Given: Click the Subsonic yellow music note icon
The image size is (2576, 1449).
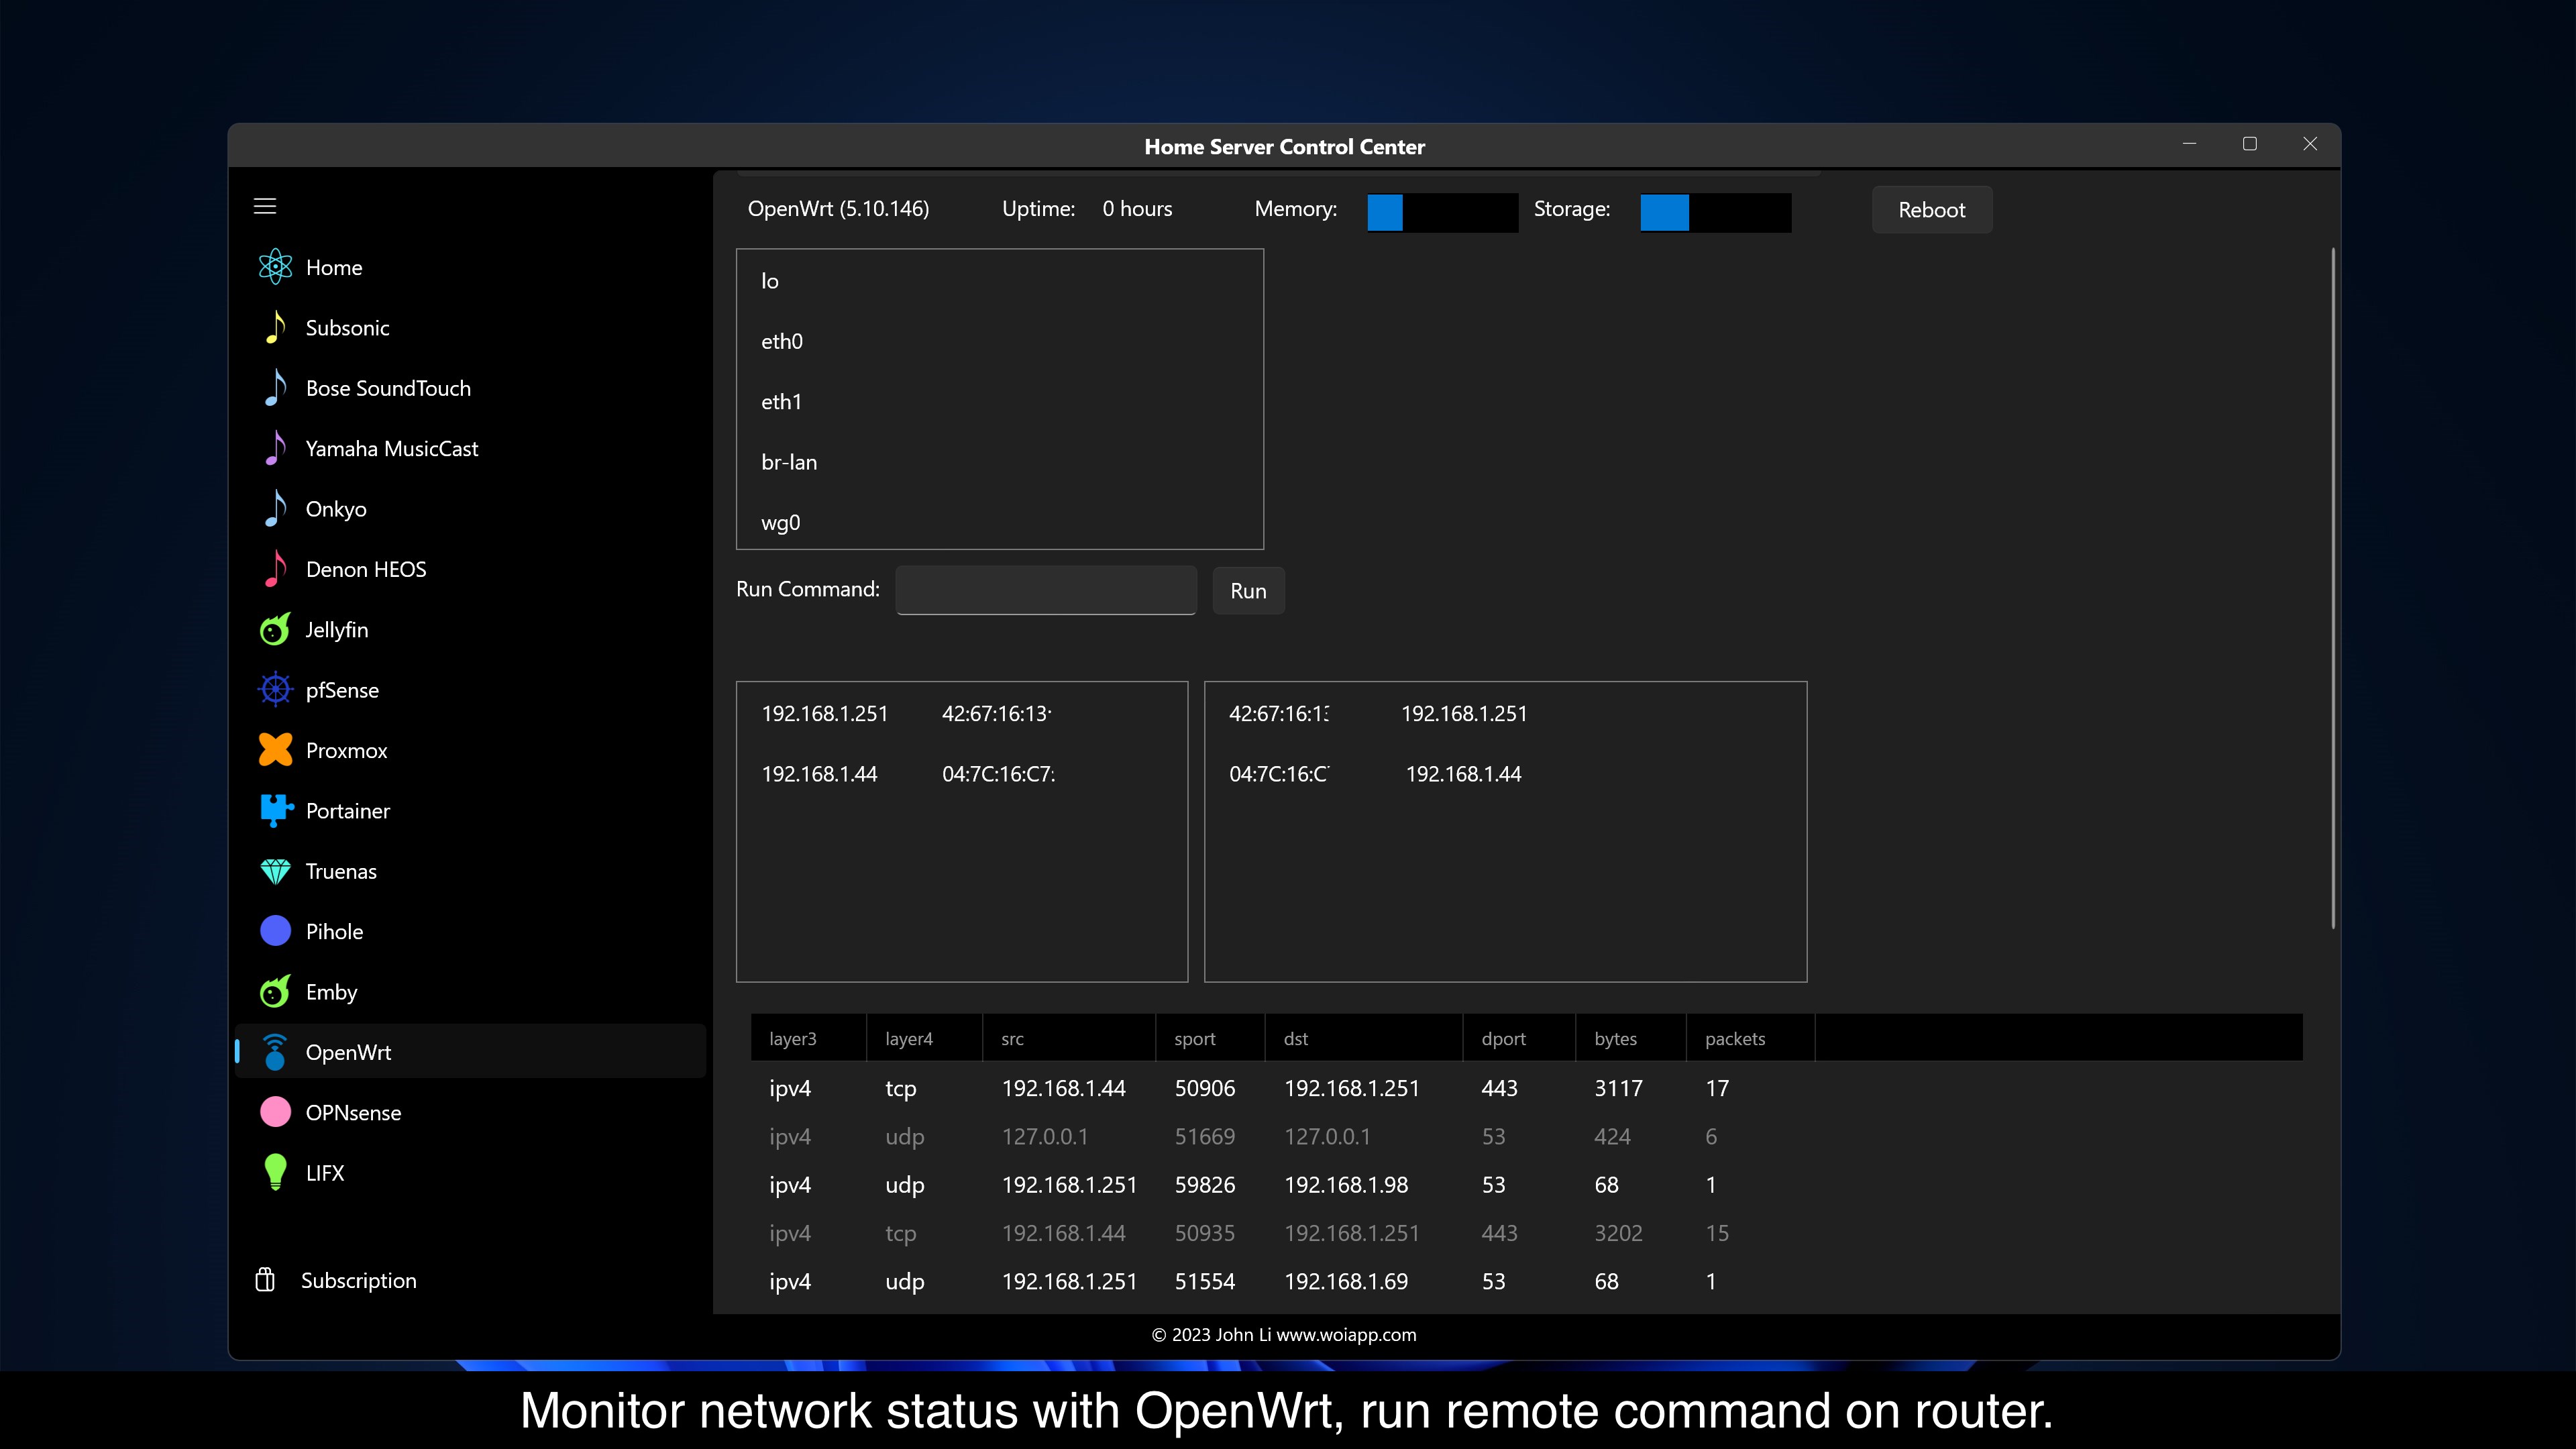Looking at the screenshot, I should coord(275,328).
